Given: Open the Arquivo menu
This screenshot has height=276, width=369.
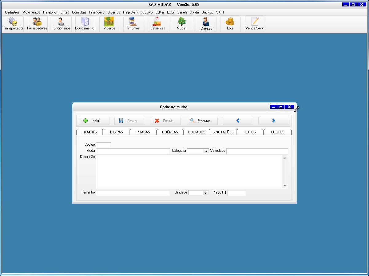Looking at the screenshot, I should tap(147, 12).
